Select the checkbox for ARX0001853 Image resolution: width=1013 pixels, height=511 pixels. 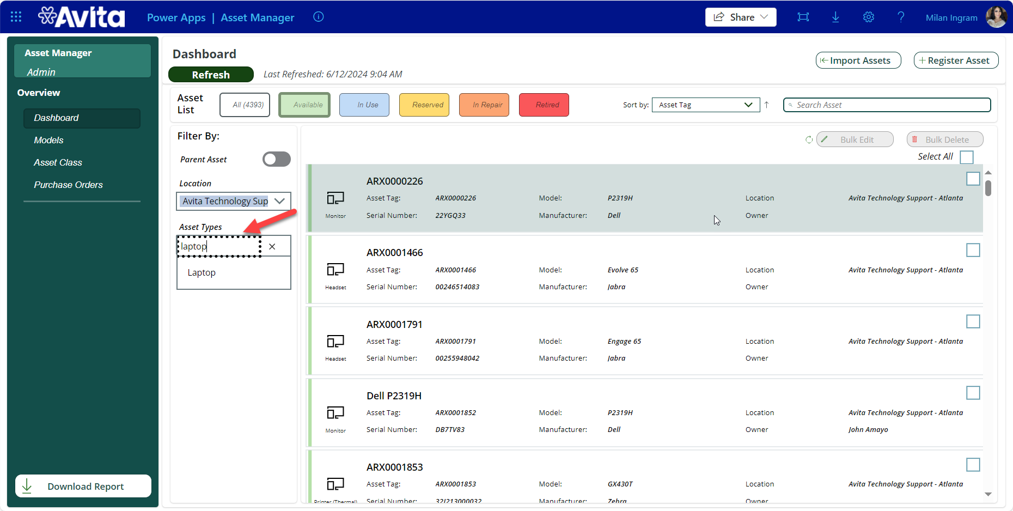pyautogui.click(x=973, y=465)
